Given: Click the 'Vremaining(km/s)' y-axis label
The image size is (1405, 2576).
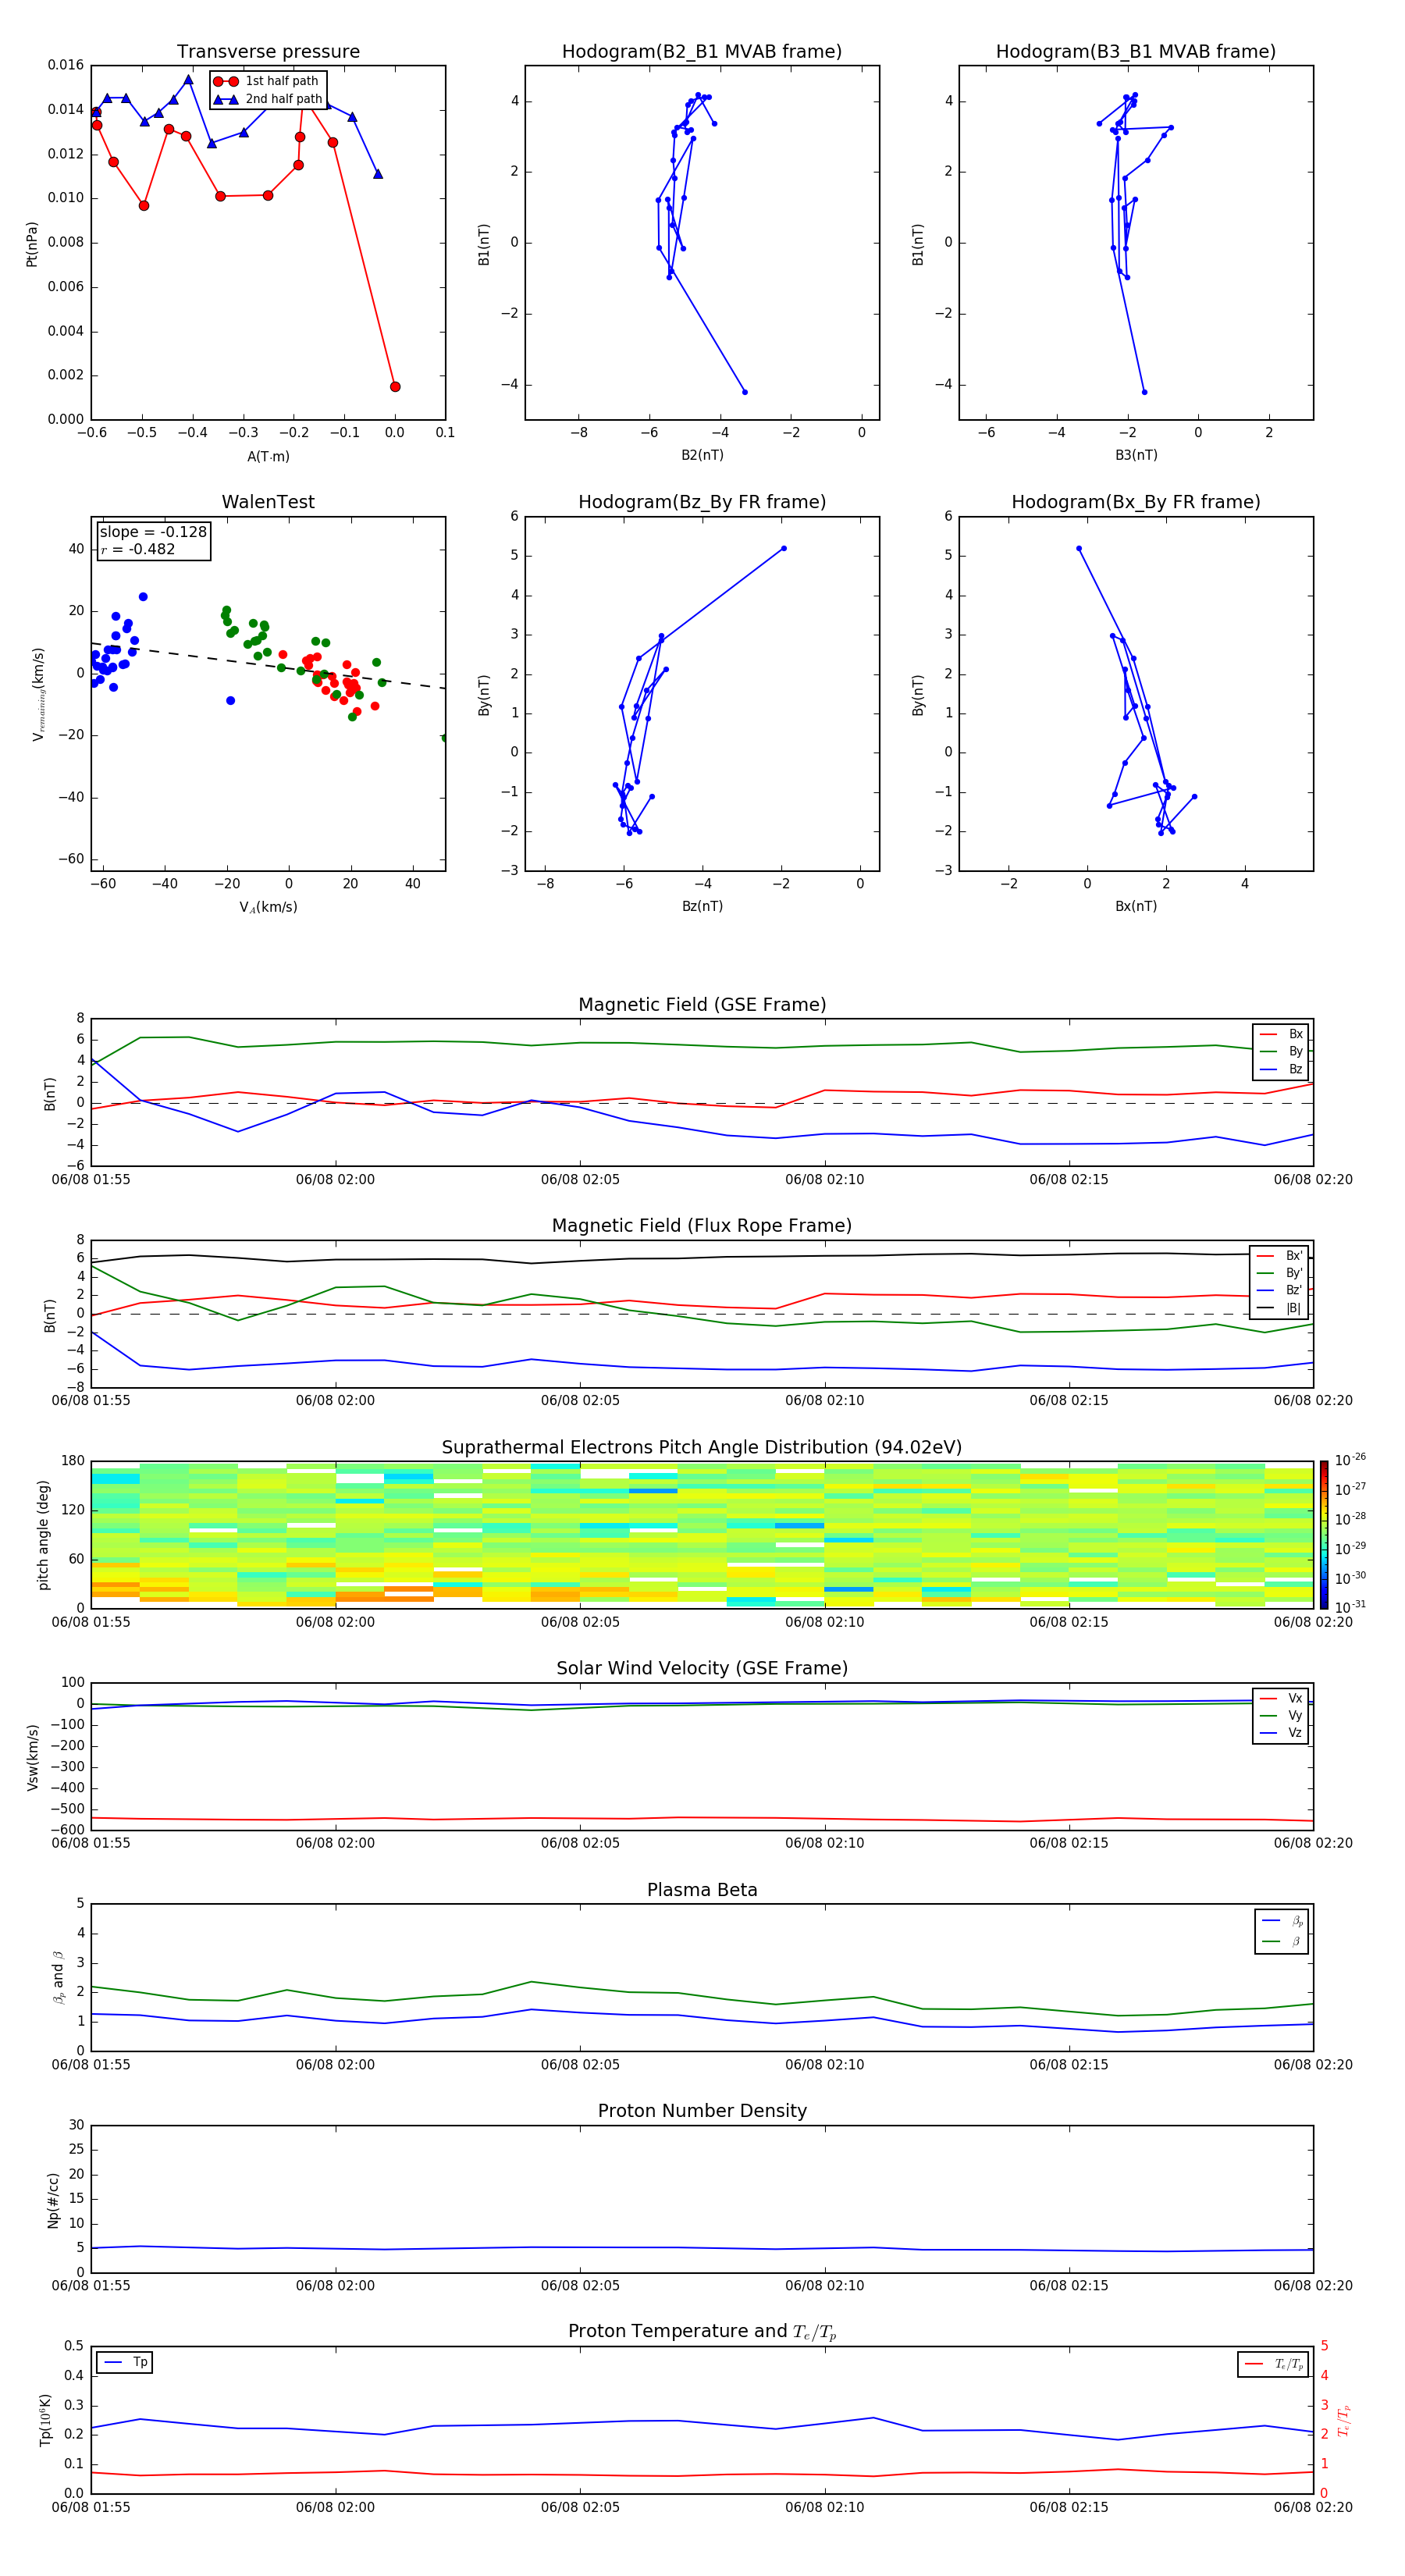Looking at the screenshot, I should 39,694.
